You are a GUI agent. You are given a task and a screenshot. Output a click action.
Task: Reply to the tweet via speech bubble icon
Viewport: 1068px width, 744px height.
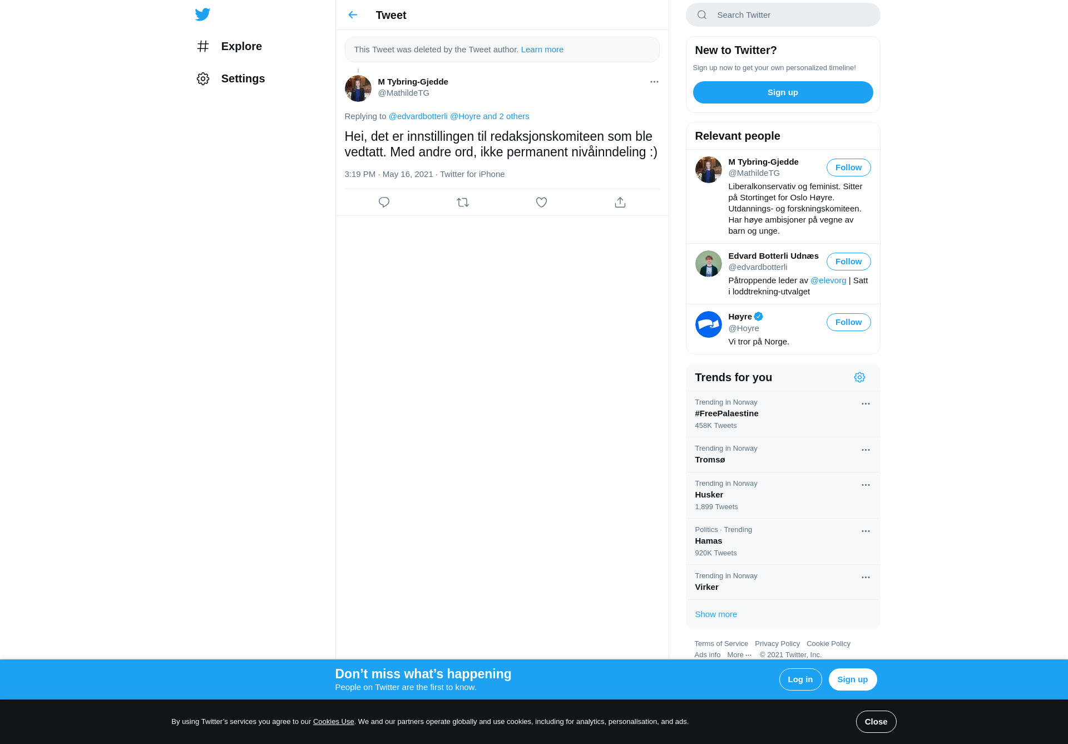click(384, 203)
